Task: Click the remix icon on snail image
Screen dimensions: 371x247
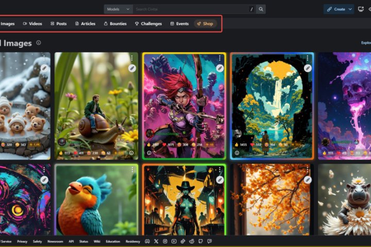Action: pos(132,68)
